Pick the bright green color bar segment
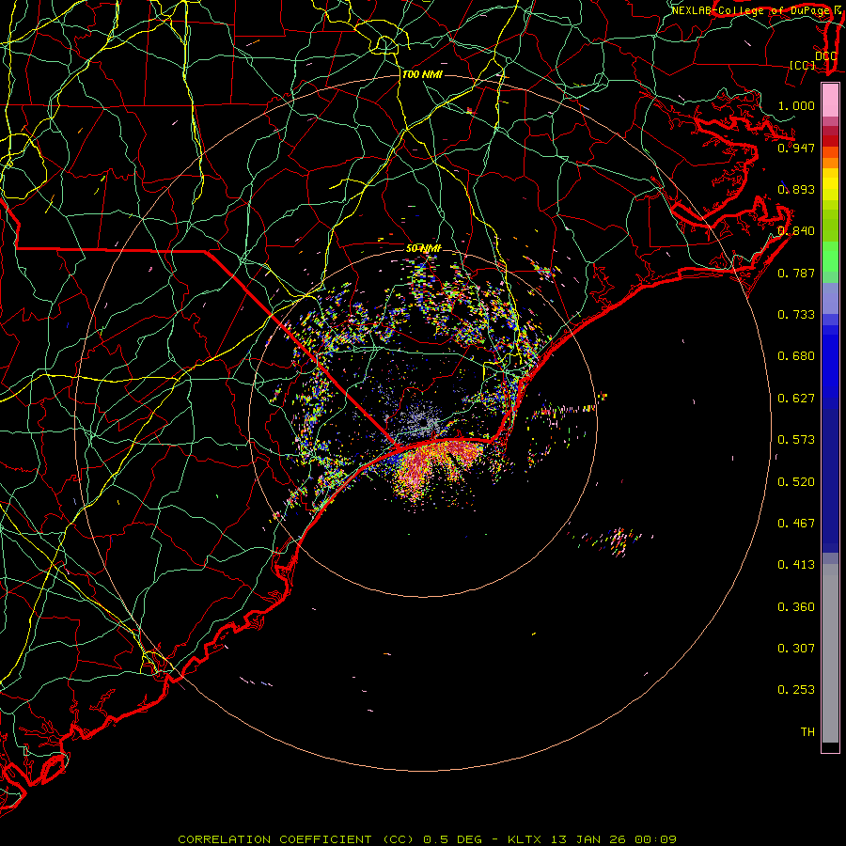The height and width of the screenshot is (846, 846). [x=830, y=257]
